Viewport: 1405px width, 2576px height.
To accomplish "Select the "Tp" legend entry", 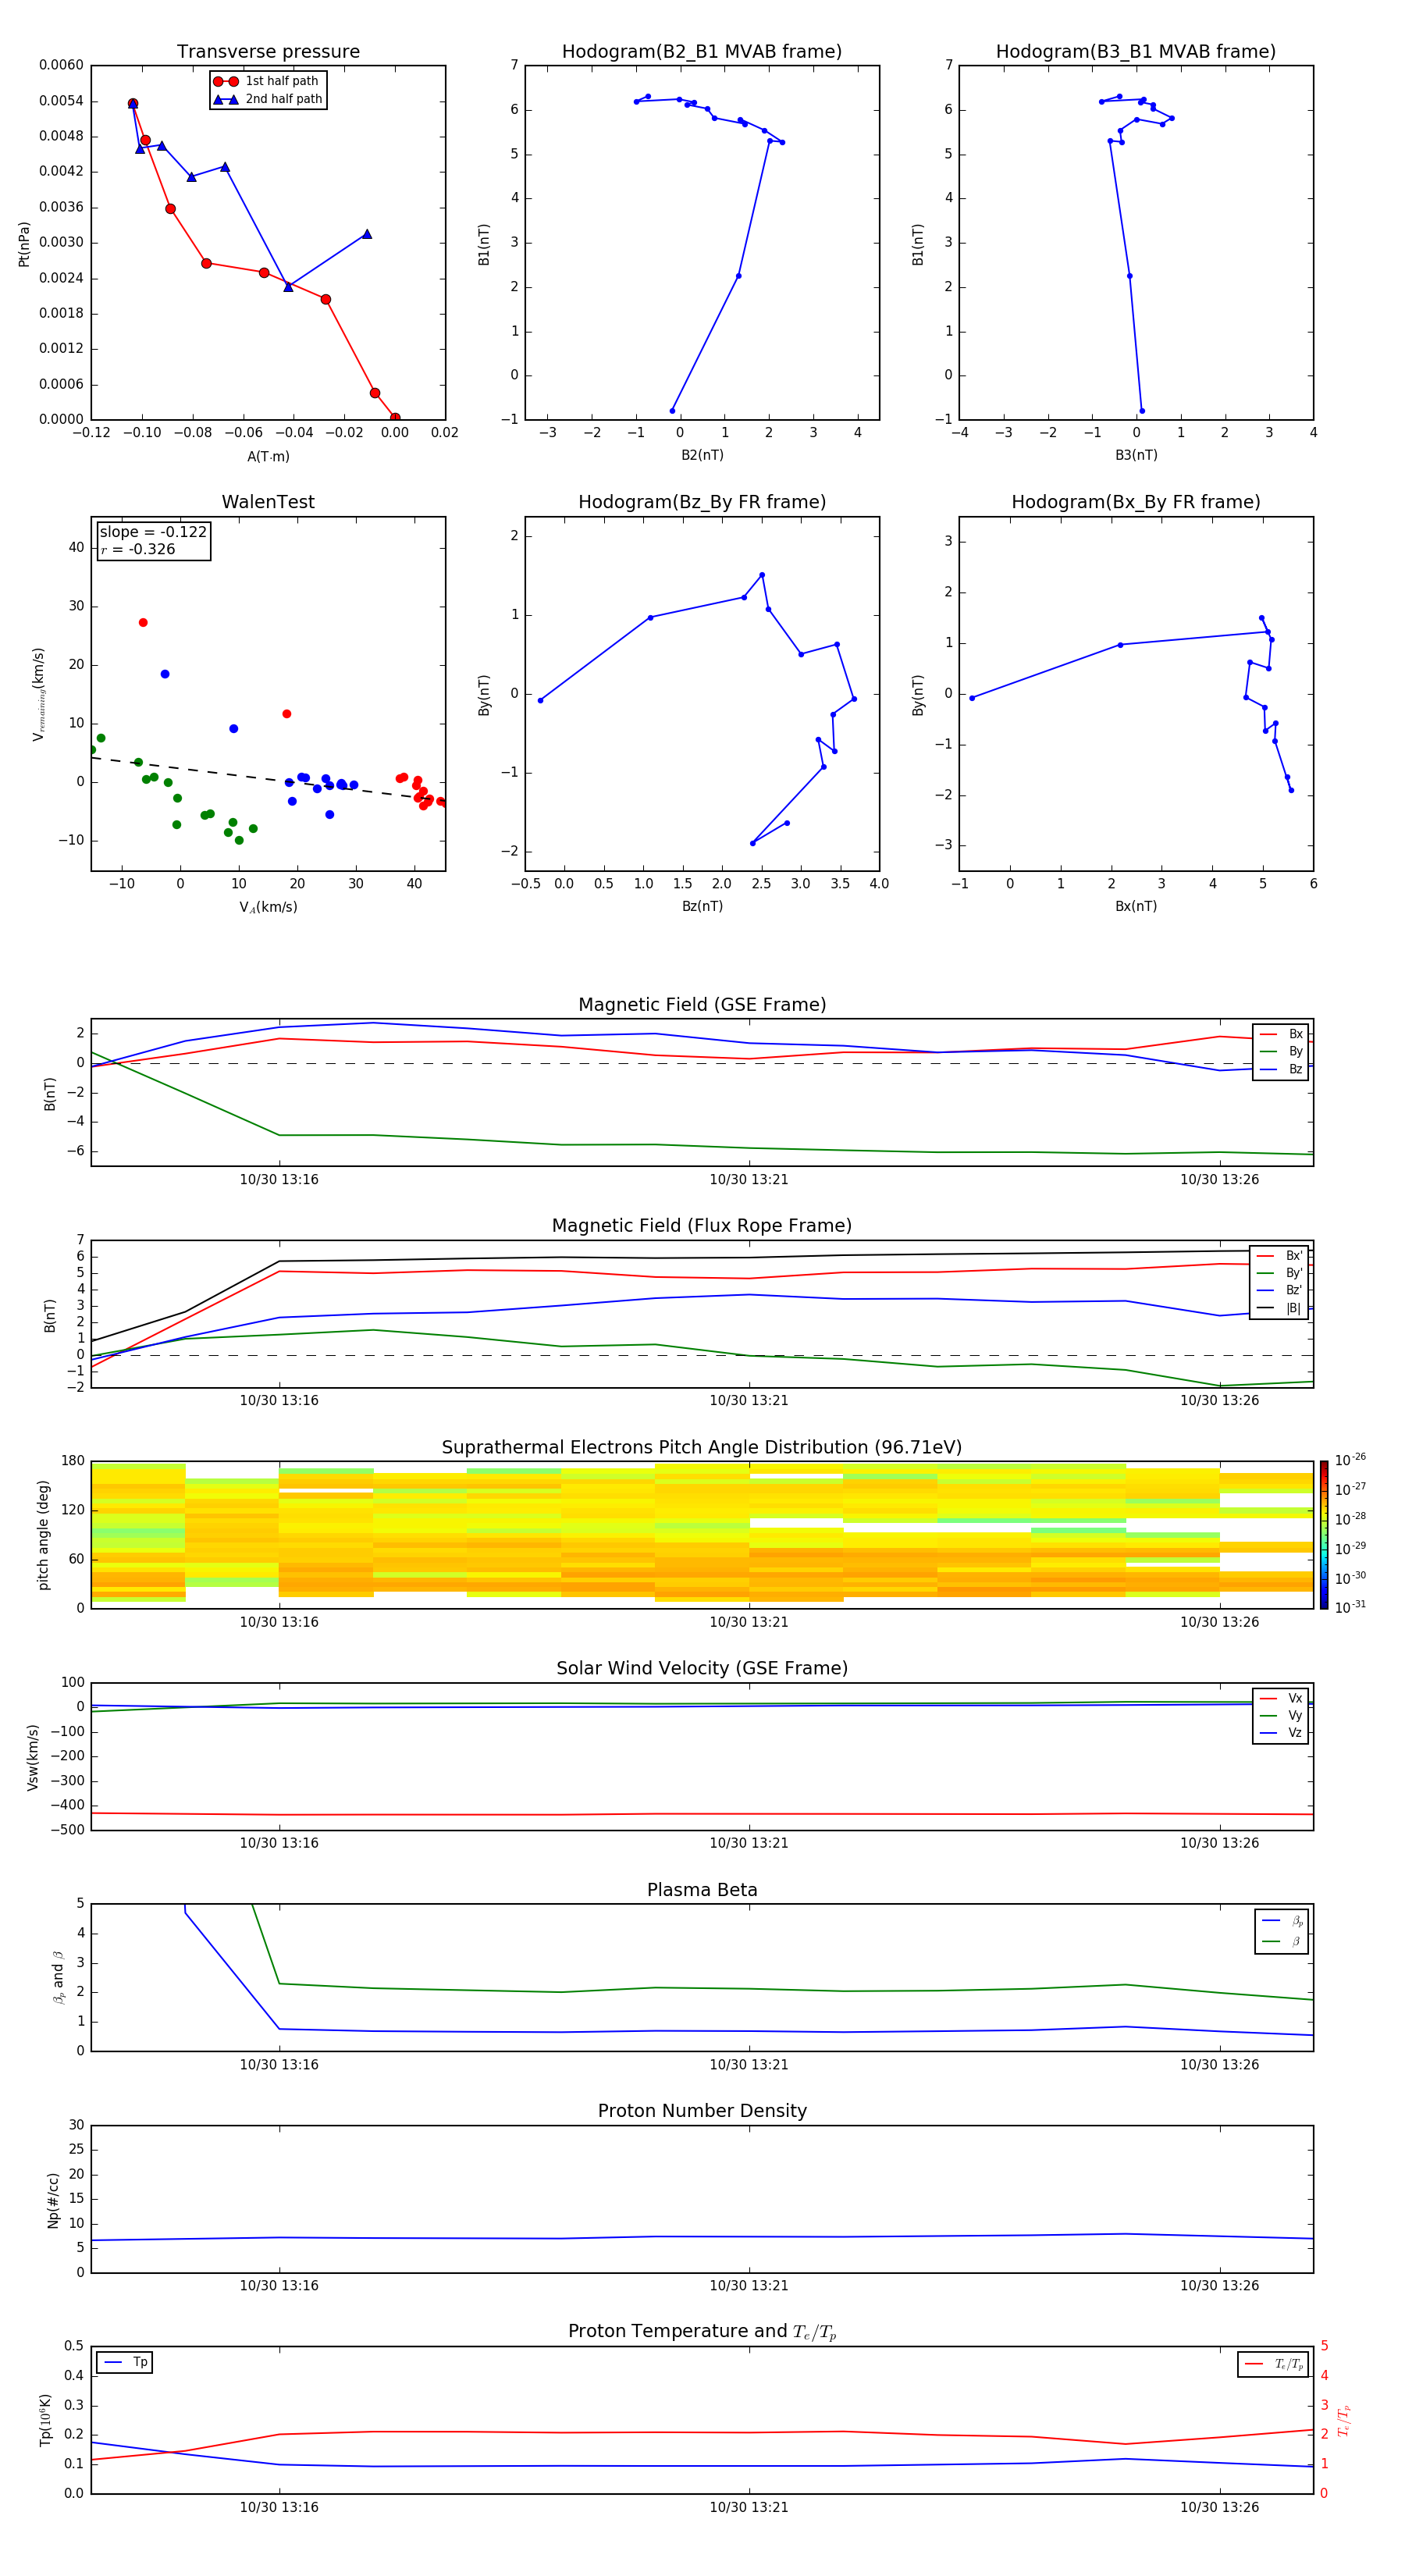I will tap(125, 2362).
